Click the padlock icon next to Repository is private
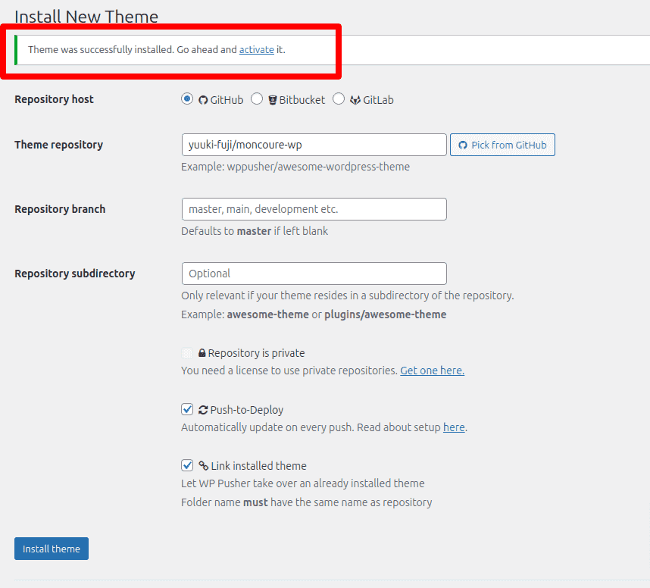650x588 pixels. [x=202, y=353]
